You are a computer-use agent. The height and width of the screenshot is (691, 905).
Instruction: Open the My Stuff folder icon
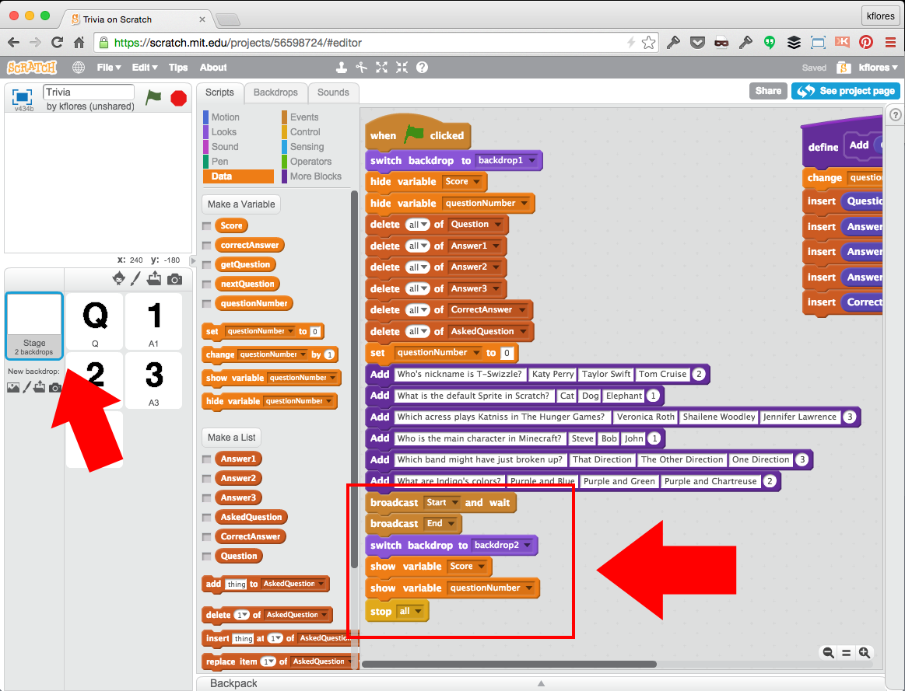point(844,68)
